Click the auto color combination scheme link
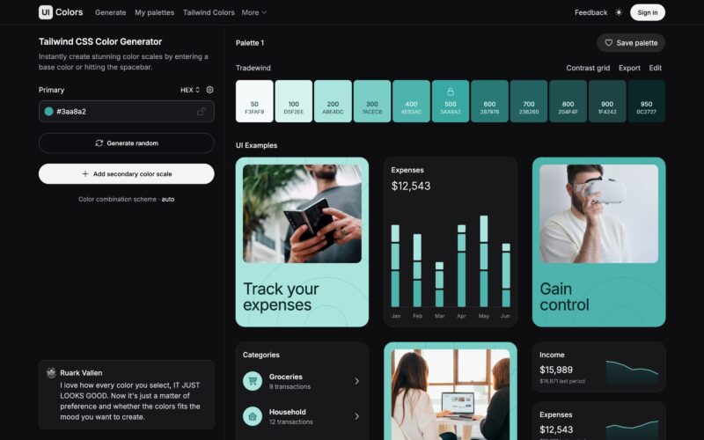704x440 pixels. click(168, 199)
